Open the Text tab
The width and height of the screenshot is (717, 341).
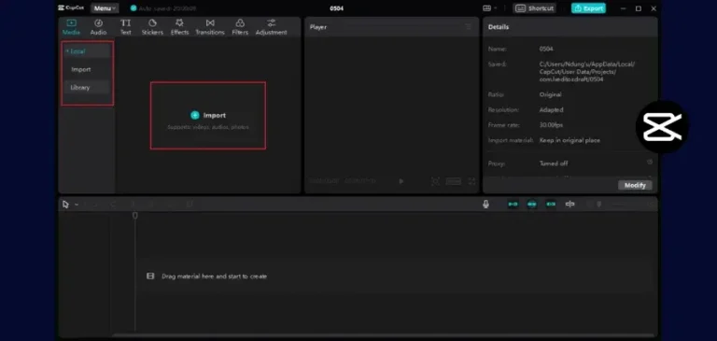pos(125,27)
